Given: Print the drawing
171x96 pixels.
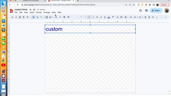Looking at the screenshot, I should pyautogui.click(x=20, y=17).
